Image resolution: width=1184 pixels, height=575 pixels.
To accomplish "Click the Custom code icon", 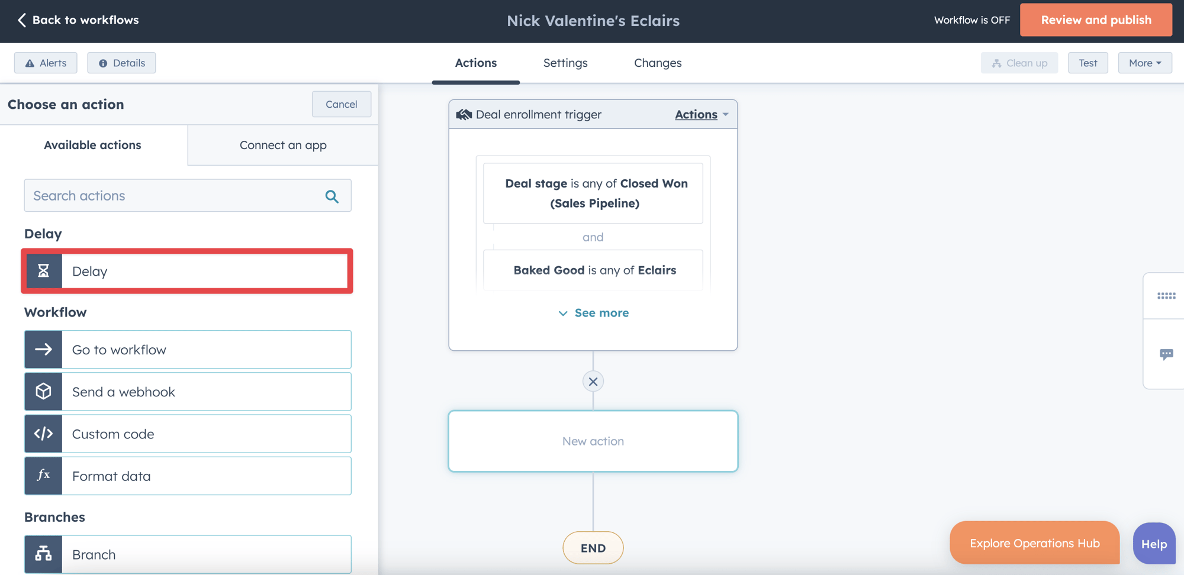I will (x=43, y=433).
